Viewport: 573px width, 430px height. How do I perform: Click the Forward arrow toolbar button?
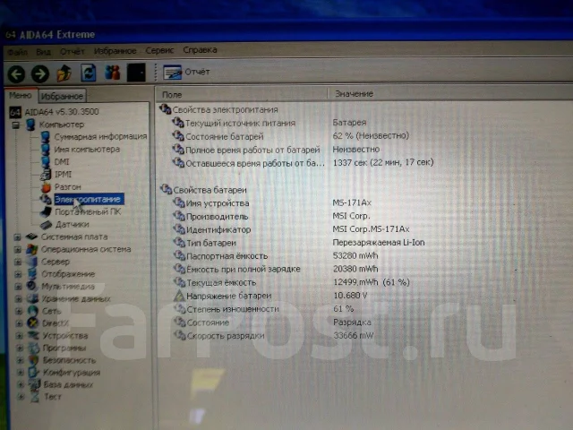coord(40,74)
